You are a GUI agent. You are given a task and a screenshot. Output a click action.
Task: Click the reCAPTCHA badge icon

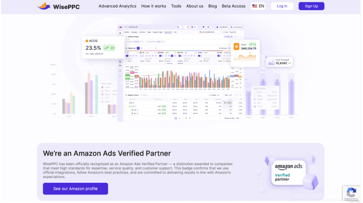pyautogui.click(x=351, y=192)
